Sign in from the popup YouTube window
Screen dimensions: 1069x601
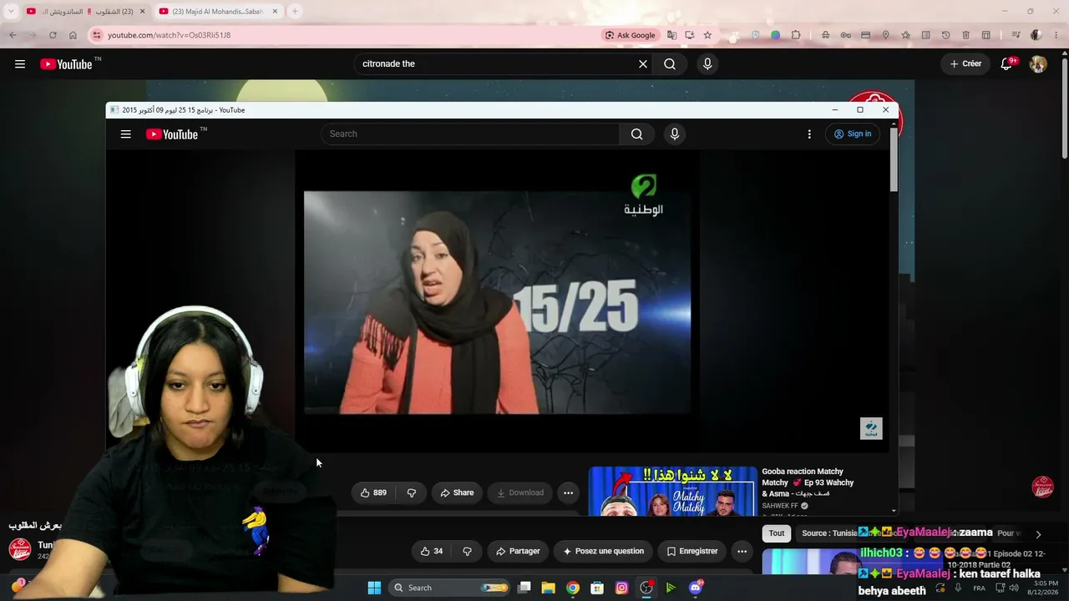pos(853,134)
